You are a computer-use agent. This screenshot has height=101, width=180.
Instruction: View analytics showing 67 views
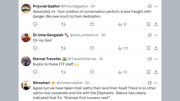click(x=123, y=24)
